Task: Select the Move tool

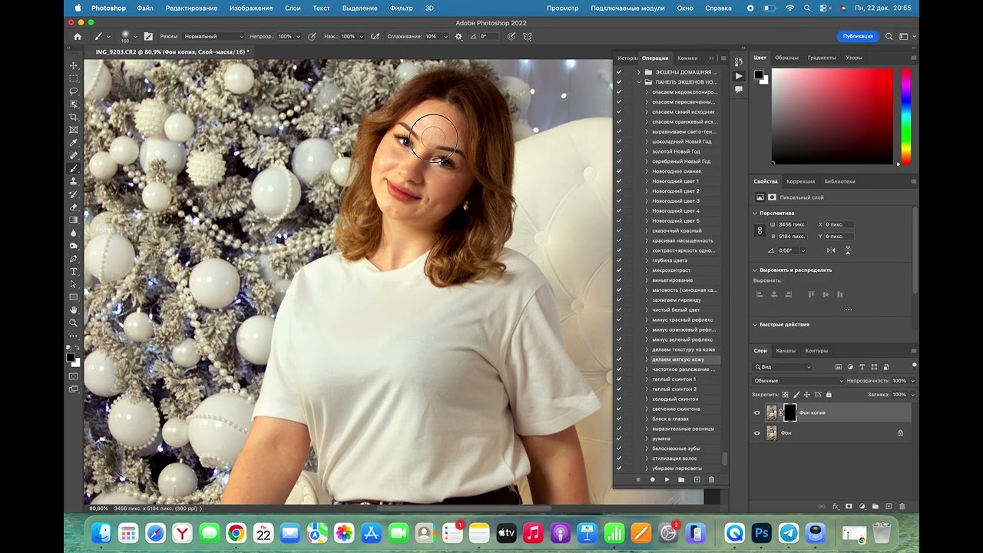Action: pos(74,66)
